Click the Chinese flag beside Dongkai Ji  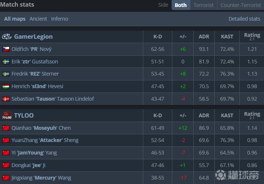pos(6,165)
